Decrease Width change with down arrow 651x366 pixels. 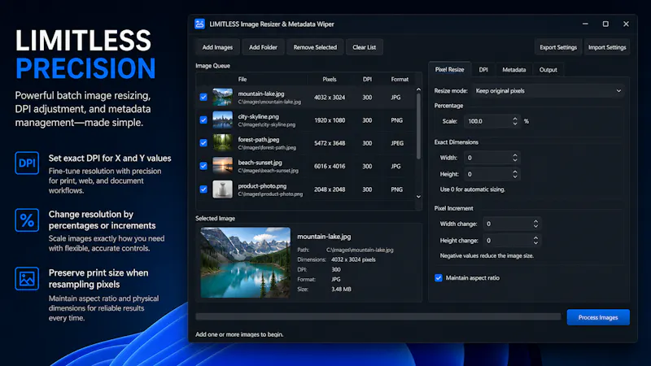click(535, 227)
